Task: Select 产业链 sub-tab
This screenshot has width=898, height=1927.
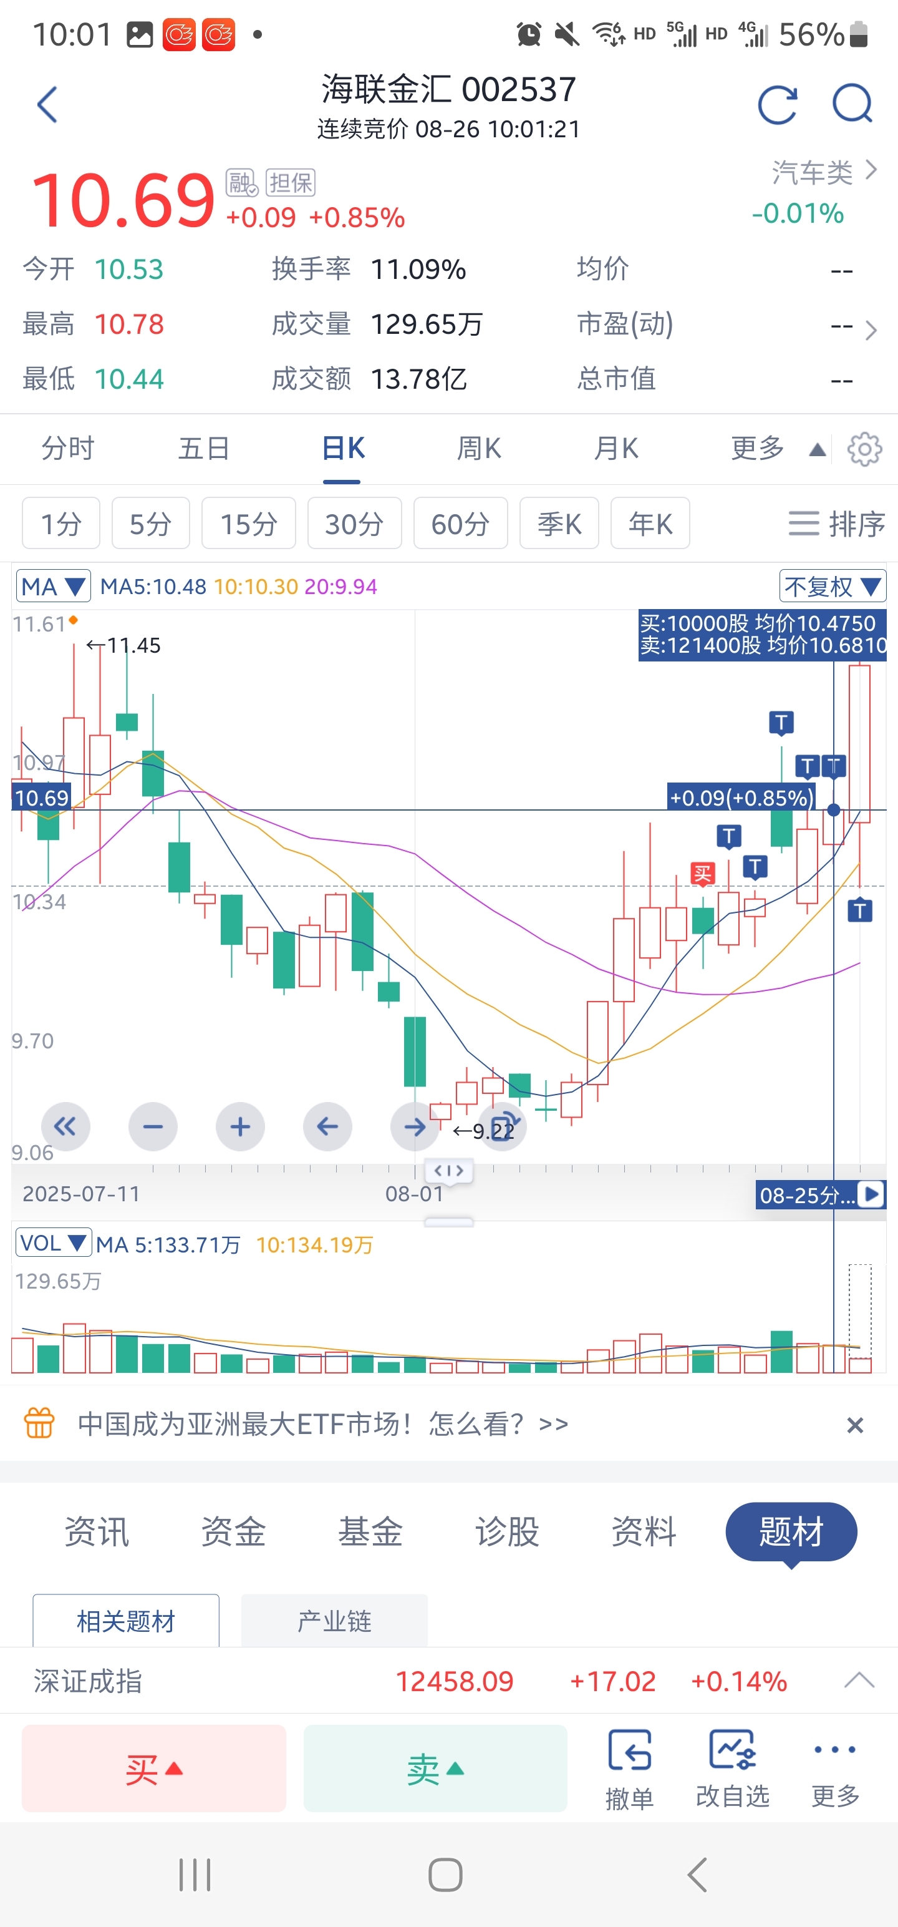Action: (x=334, y=1621)
